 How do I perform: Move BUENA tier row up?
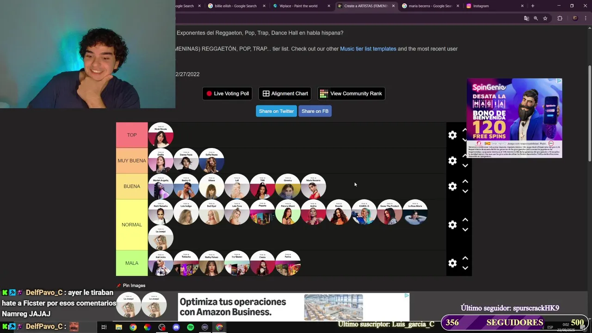pos(465,181)
